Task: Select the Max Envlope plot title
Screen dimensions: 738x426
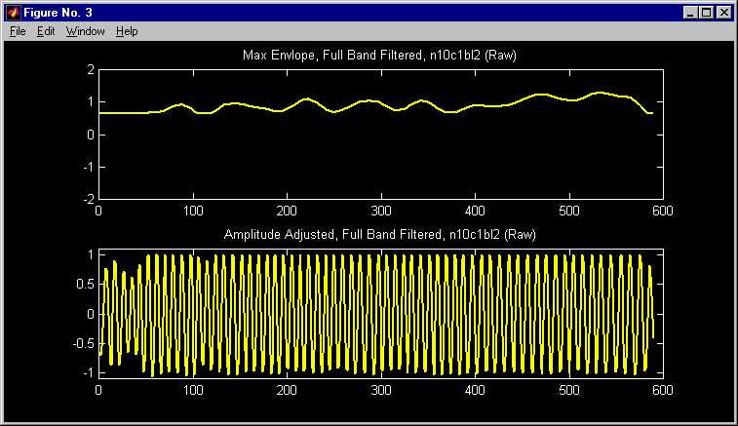Action: point(379,56)
